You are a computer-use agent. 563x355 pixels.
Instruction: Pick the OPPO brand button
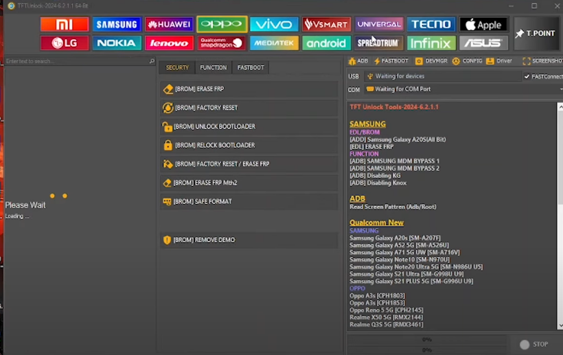coord(222,25)
